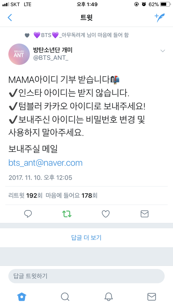Go back using the blue back arrow
Screen dimensions: 173x307
(x=10, y=17)
